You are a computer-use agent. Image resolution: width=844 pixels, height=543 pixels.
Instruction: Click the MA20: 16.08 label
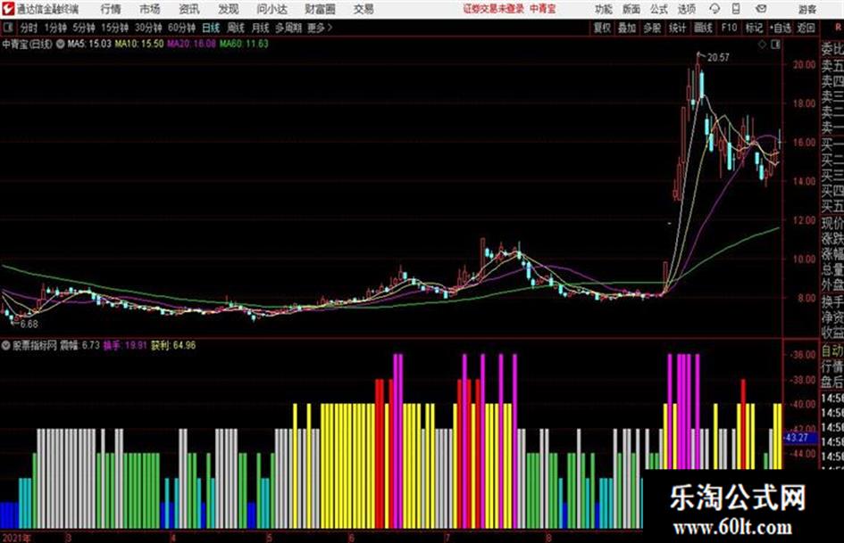(192, 44)
